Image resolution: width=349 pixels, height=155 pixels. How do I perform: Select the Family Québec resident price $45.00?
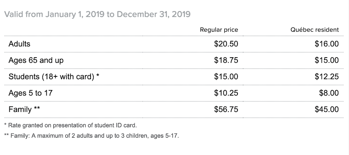click(327, 109)
